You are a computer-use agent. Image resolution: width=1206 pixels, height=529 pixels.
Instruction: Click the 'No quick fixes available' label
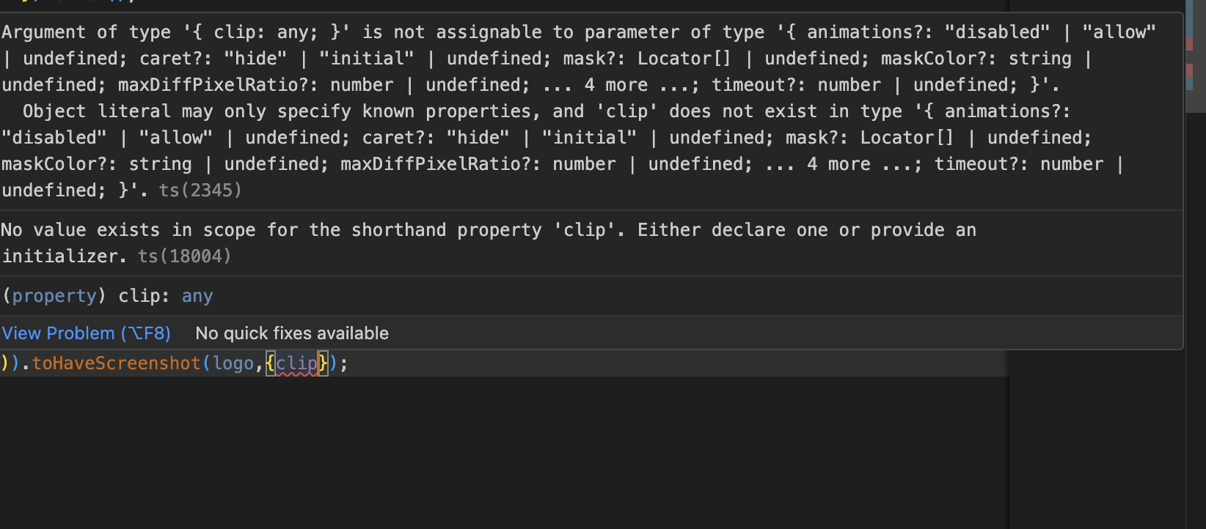pyautogui.click(x=291, y=333)
